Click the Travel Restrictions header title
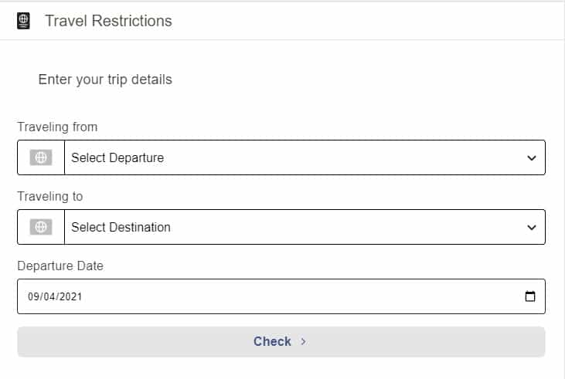The height and width of the screenshot is (379, 565). click(108, 21)
